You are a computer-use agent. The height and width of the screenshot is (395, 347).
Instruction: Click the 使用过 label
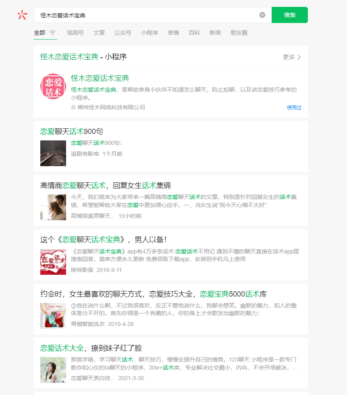pos(294,108)
